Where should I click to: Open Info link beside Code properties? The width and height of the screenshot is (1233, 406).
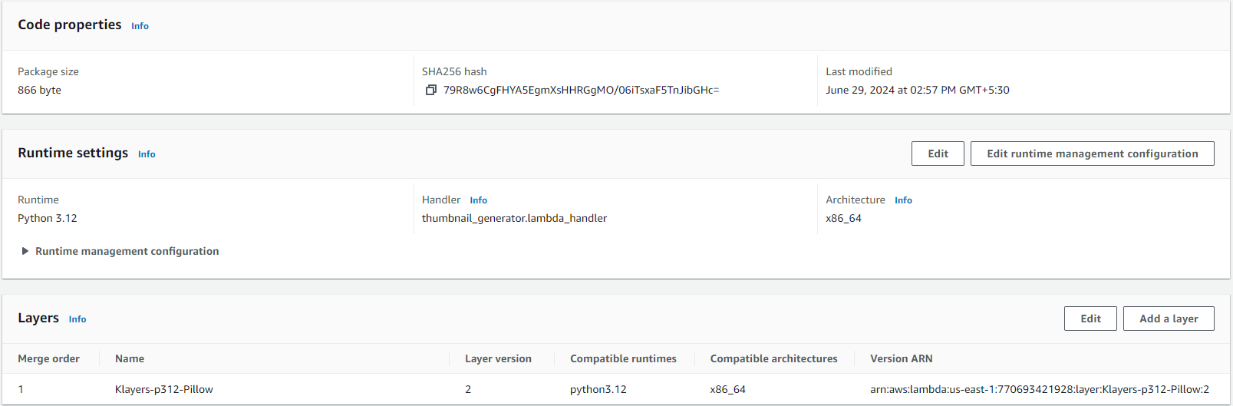point(140,26)
